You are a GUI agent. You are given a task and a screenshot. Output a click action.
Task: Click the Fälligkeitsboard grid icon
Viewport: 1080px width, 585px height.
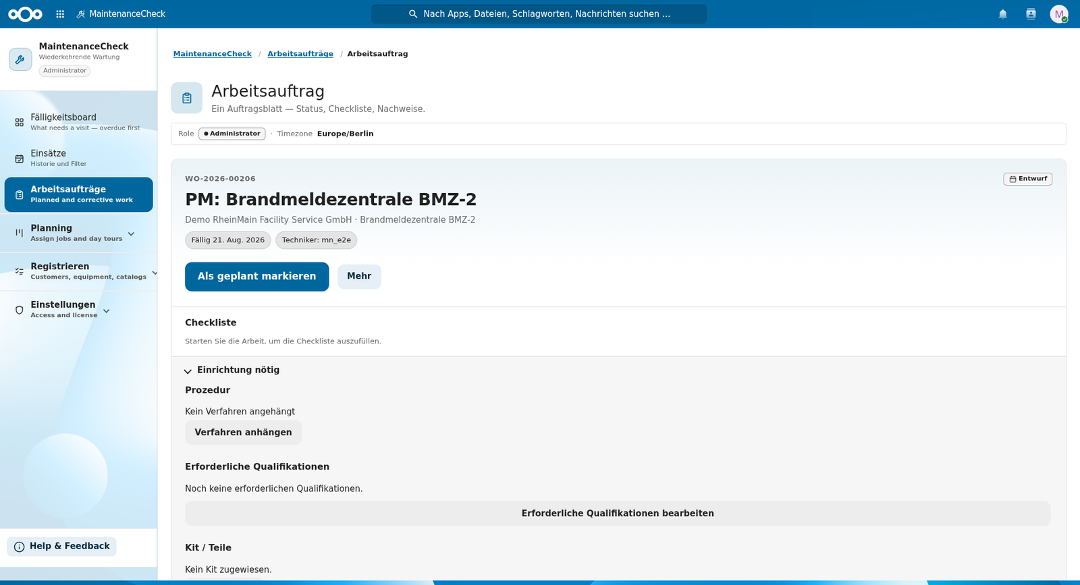(19, 122)
